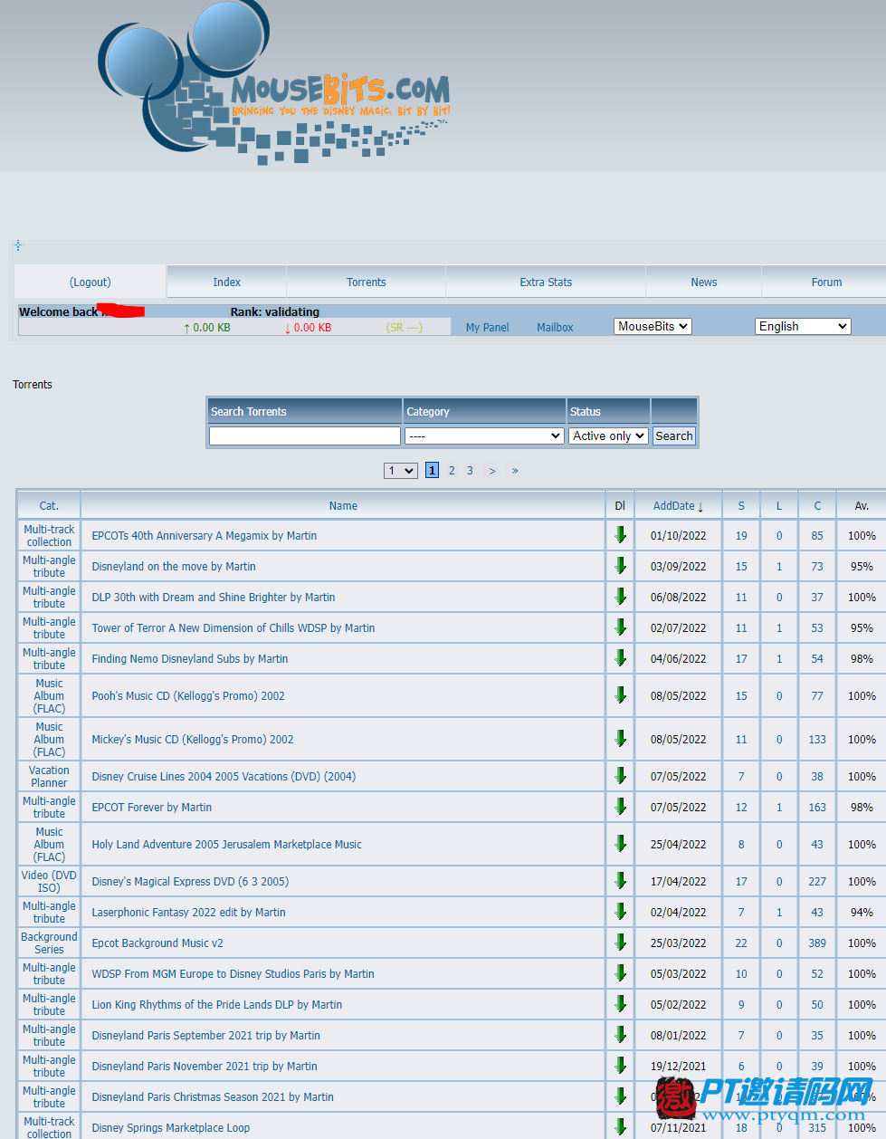Download Disney's Magical Express DVD arrow

coord(620,881)
